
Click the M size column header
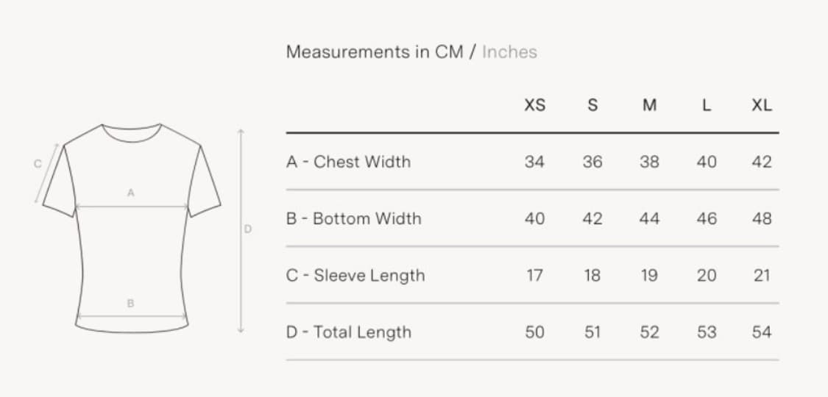649,105
